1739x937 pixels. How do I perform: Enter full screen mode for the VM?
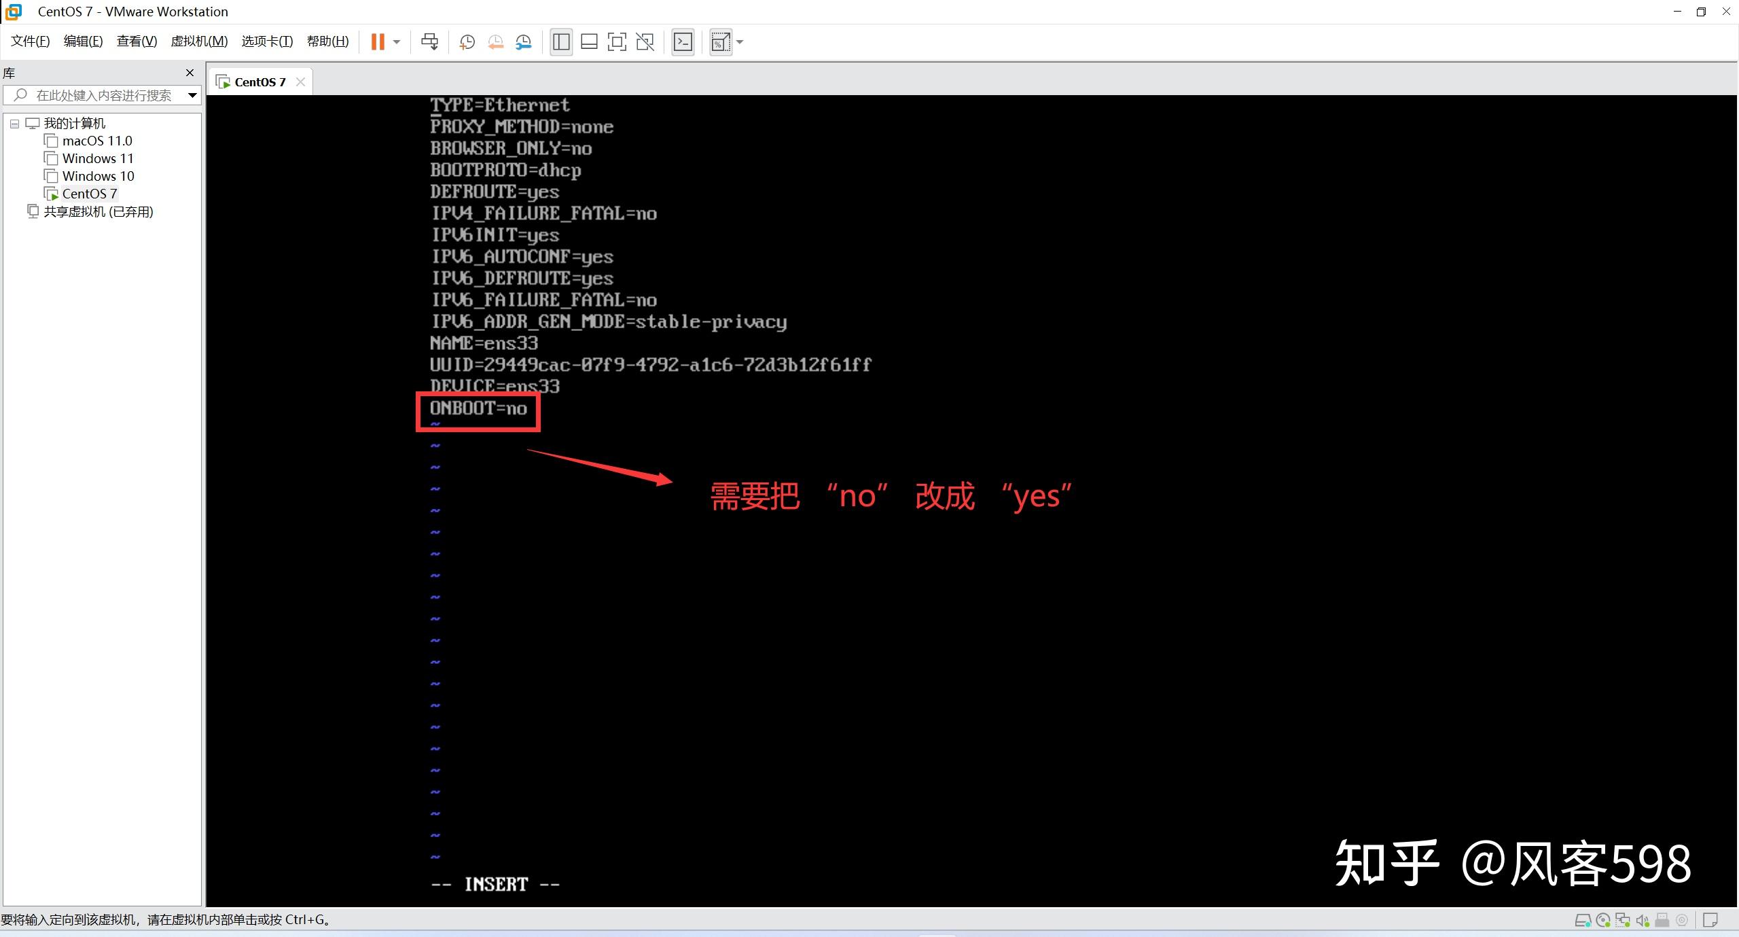(x=616, y=41)
